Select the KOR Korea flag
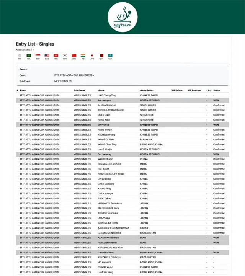The image size is (245, 276). [65, 56]
